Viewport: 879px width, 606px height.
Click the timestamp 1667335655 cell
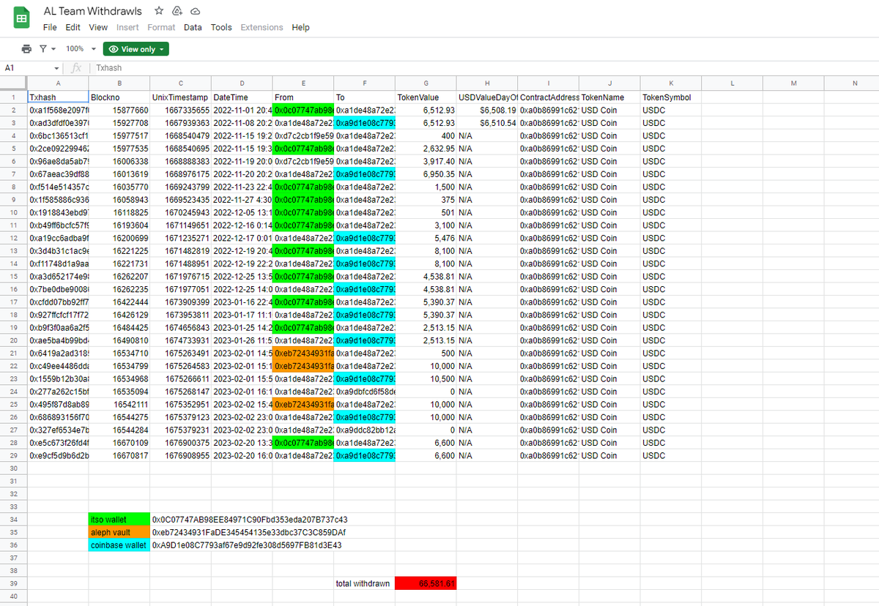[x=181, y=110]
